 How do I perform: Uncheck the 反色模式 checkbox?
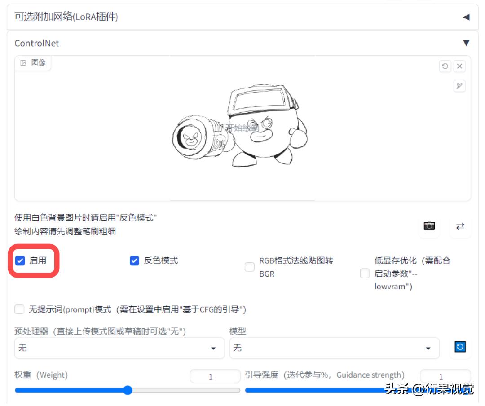tap(134, 261)
